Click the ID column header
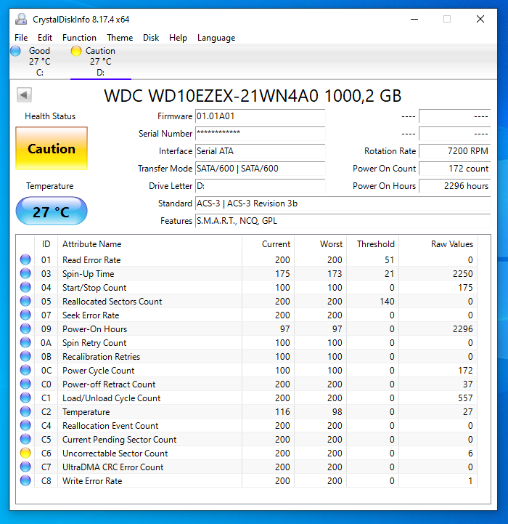This screenshot has width=508, height=524. tap(46, 244)
